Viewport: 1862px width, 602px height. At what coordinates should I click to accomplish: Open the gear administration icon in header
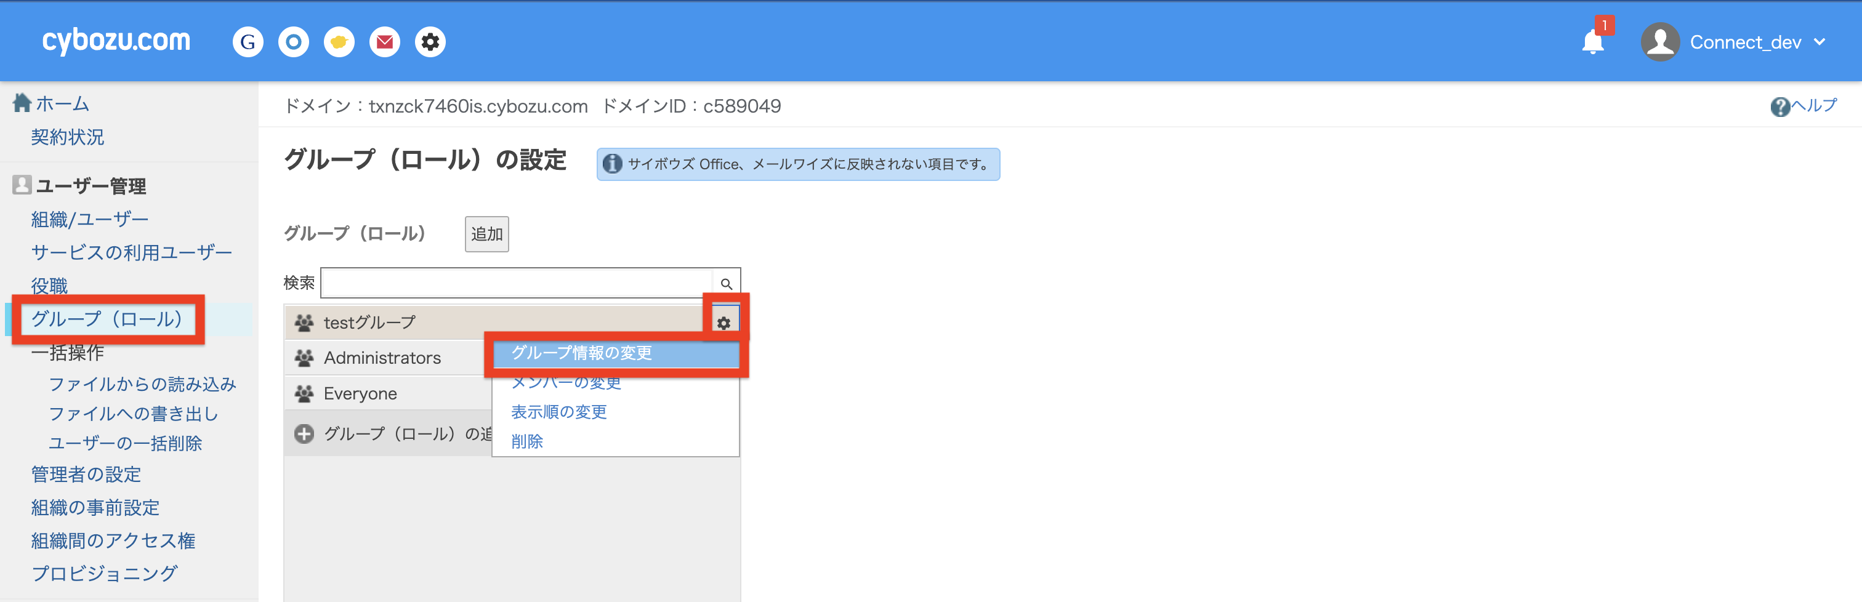[x=430, y=42]
